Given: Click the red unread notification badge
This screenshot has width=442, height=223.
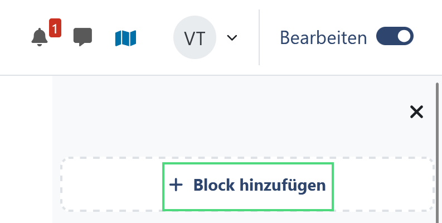Looking at the screenshot, I should [x=55, y=27].
